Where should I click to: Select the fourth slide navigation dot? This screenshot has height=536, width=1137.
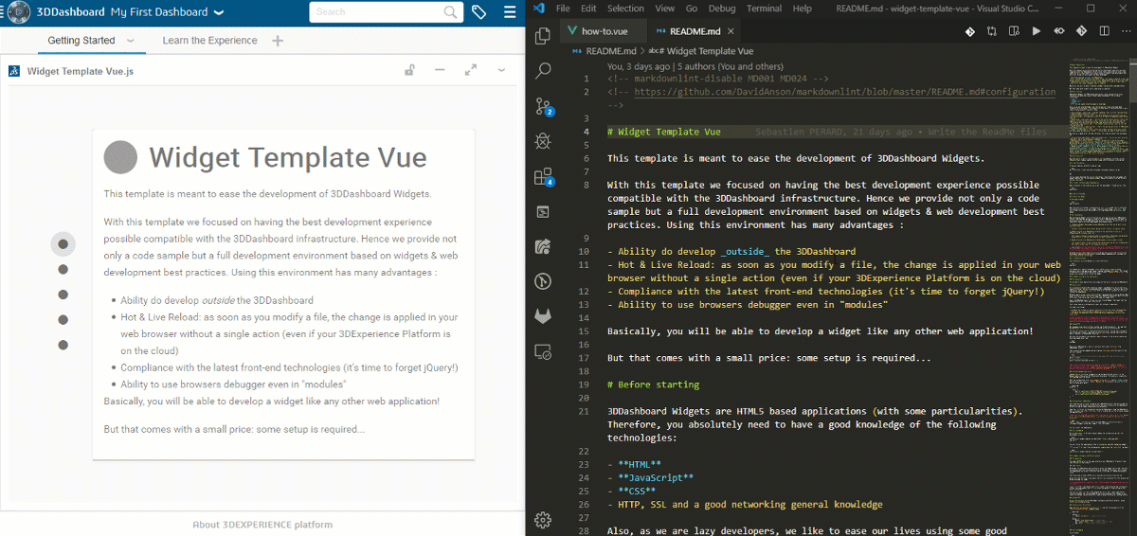pyautogui.click(x=63, y=320)
